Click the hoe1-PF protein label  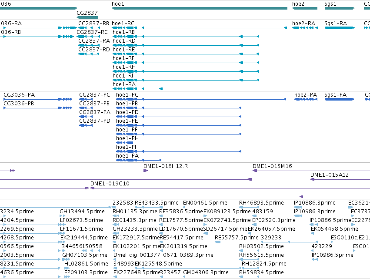127,130
